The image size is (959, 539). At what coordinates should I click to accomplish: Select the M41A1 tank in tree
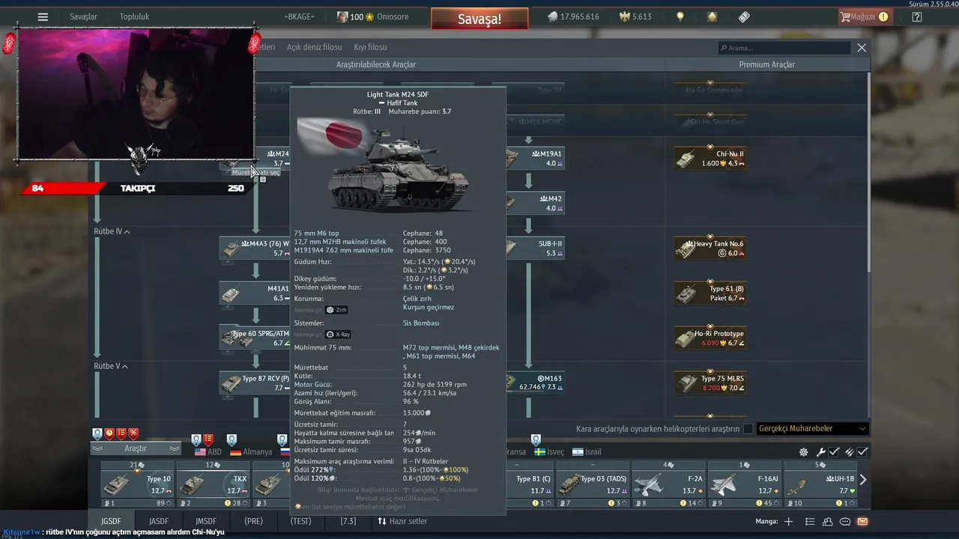click(255, 293)
